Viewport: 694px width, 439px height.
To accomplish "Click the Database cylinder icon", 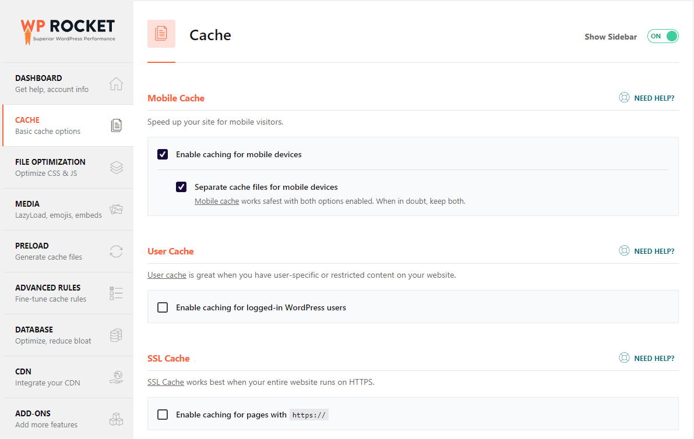I will point(116,335).
